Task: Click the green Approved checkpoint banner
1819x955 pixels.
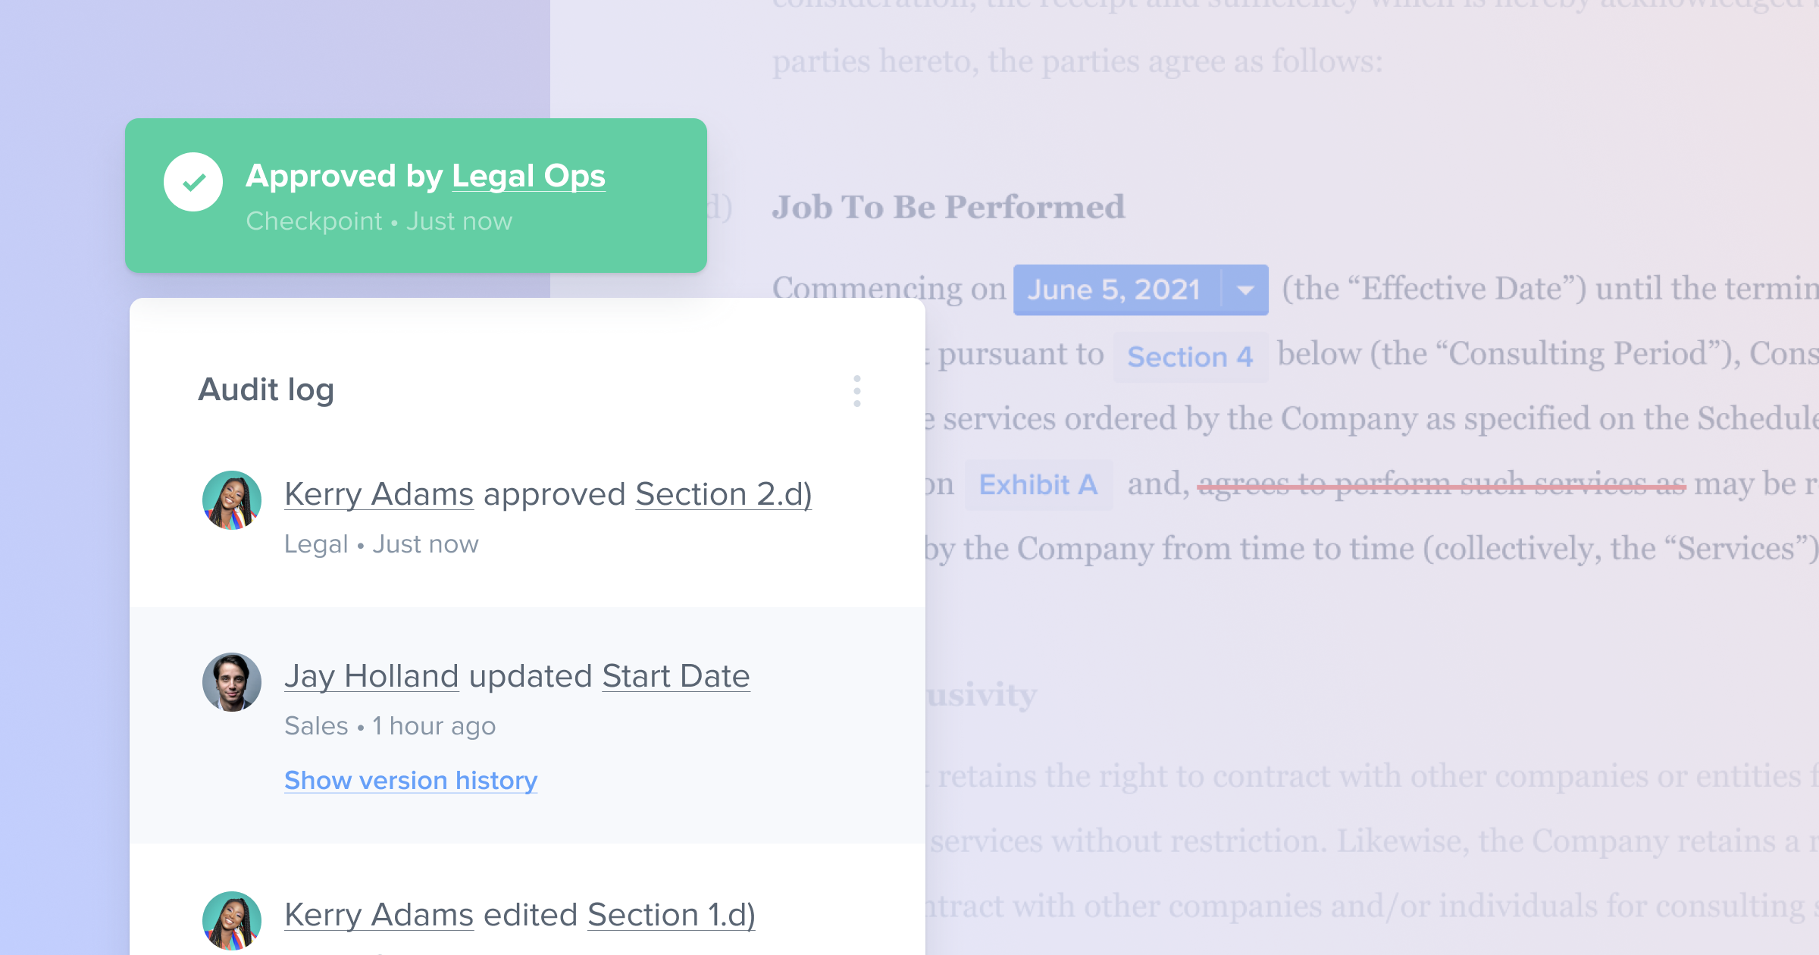Action: [416, 196]
